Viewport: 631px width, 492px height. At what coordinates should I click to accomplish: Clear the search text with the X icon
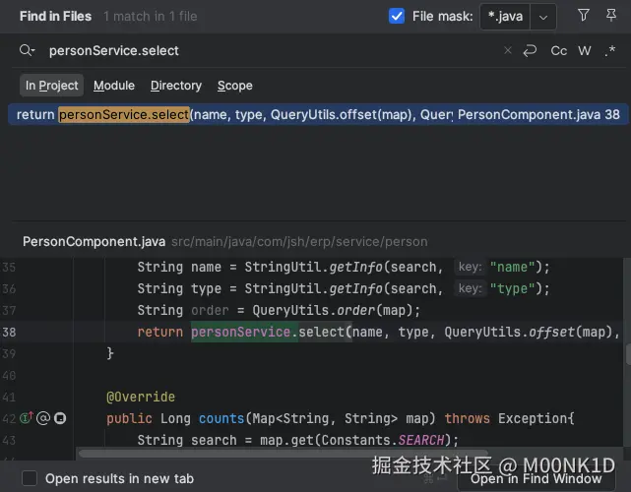(x=508, y=50)
